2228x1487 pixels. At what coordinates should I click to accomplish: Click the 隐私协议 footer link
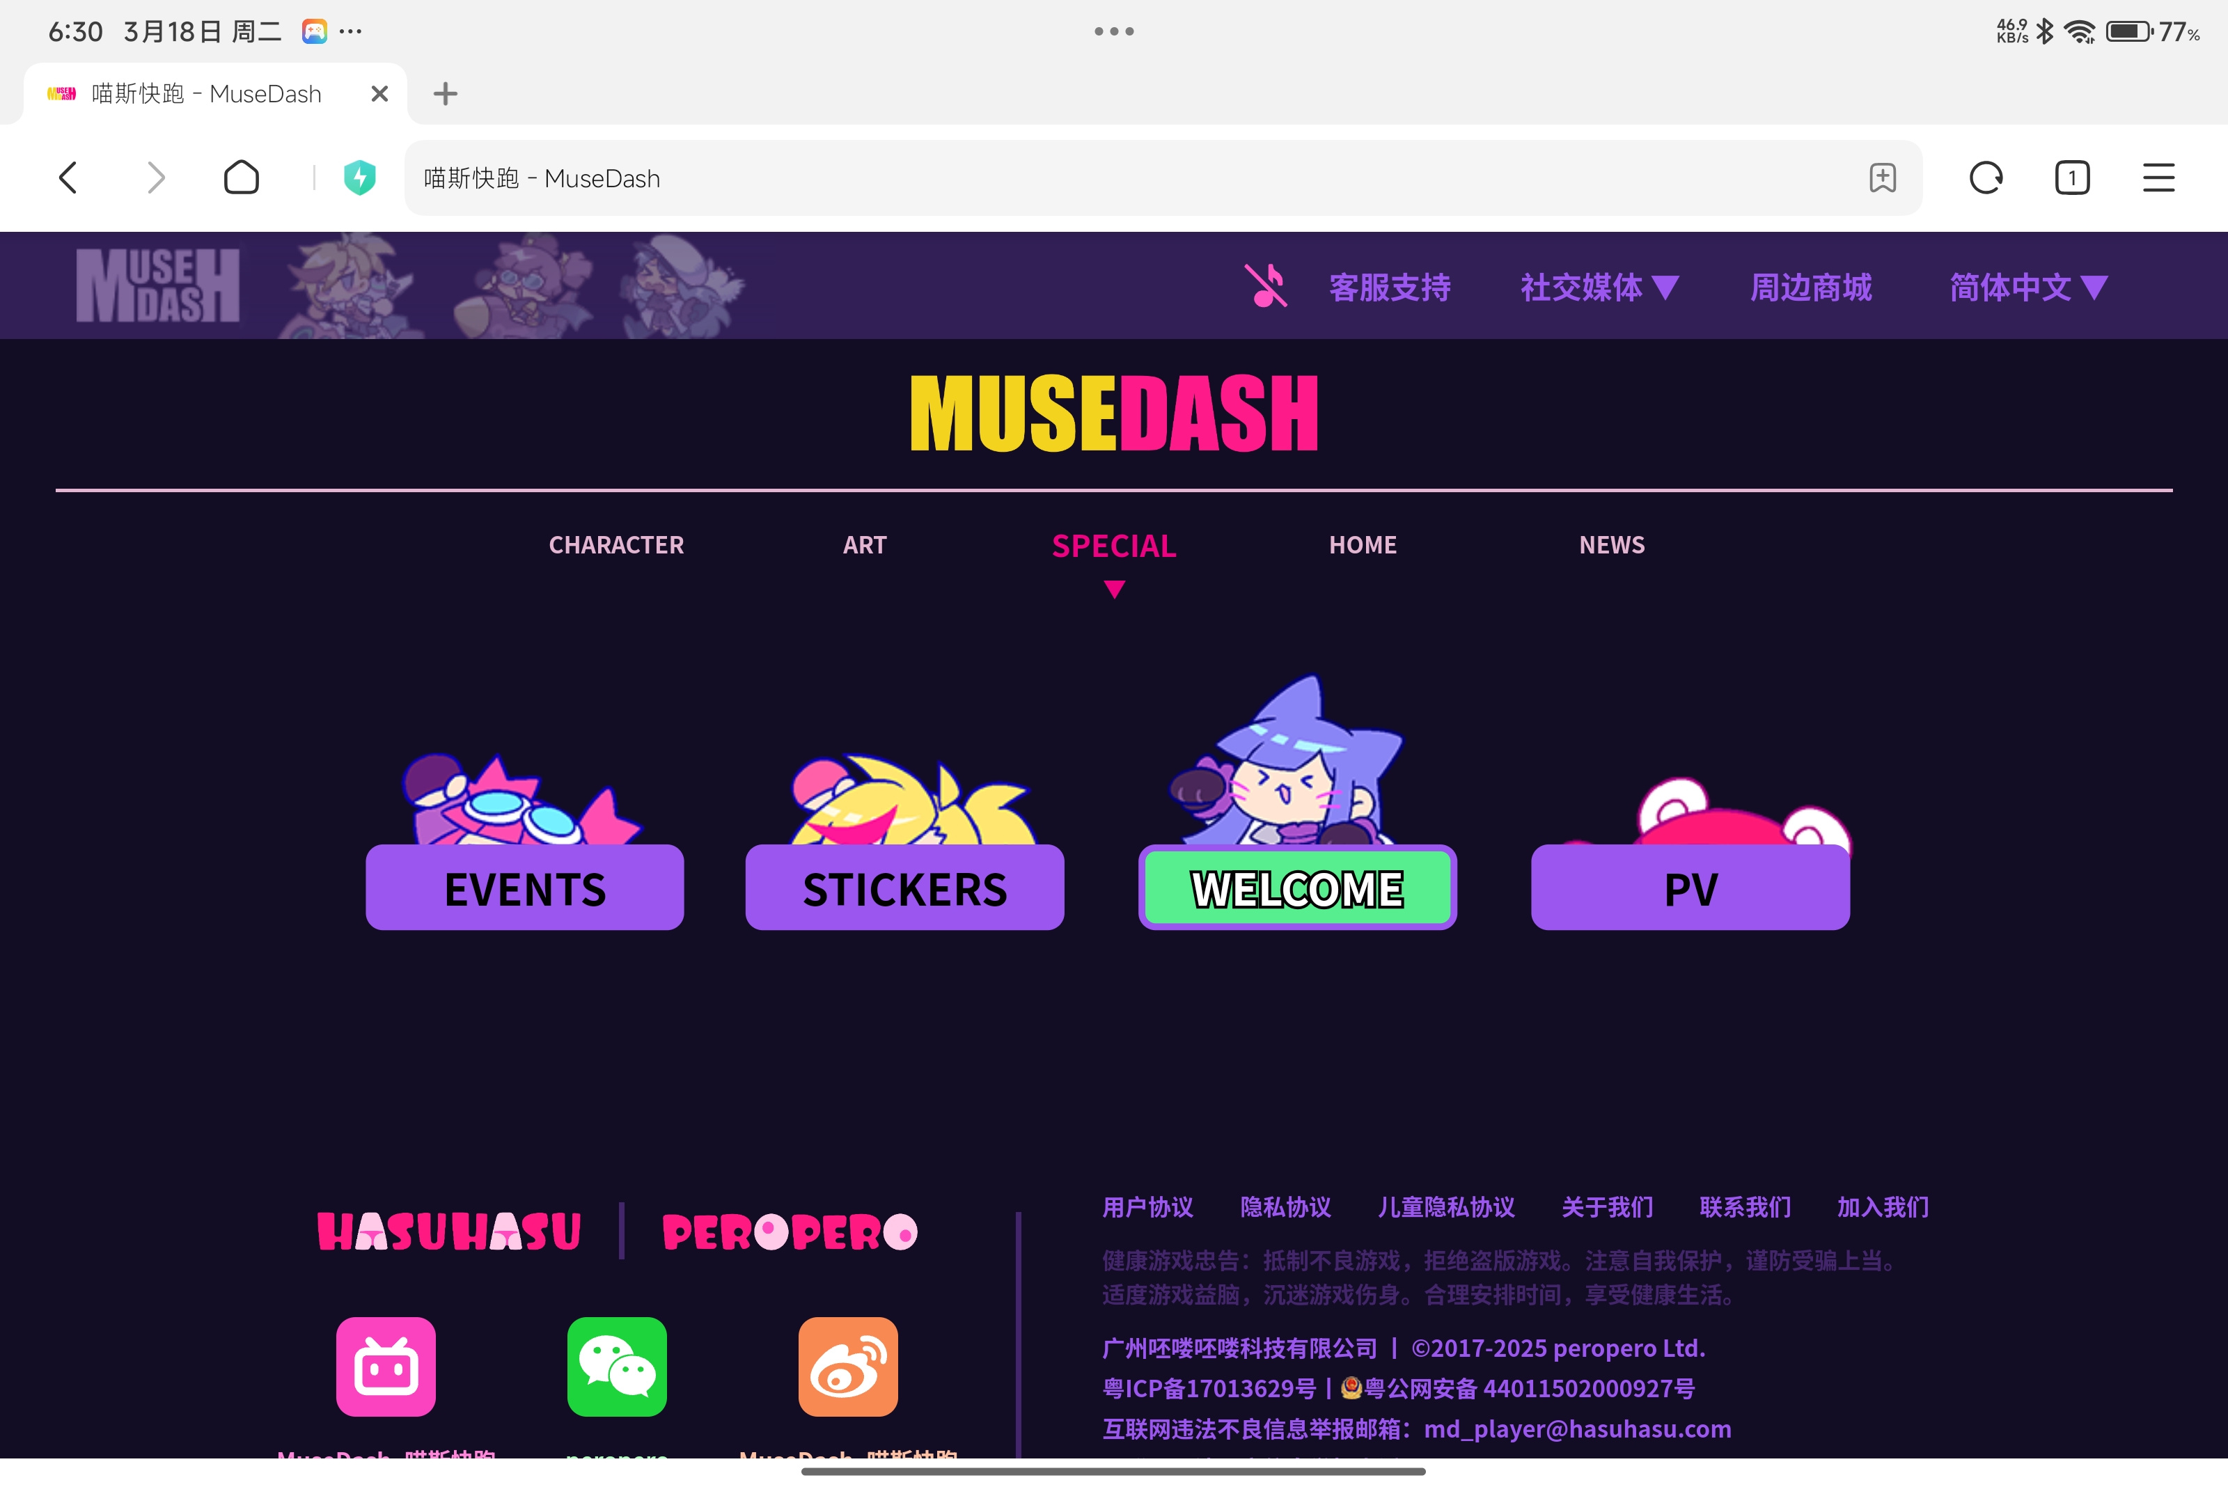(x=1285, y=1207)
